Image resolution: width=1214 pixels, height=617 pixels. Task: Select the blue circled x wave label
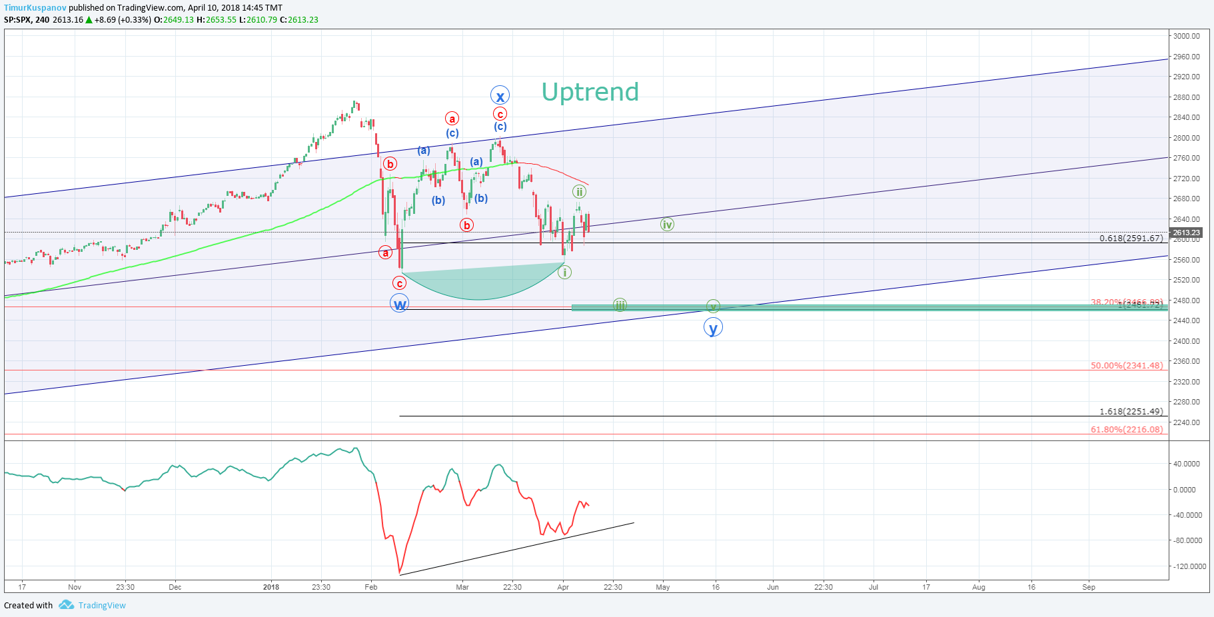click(500, 96)
